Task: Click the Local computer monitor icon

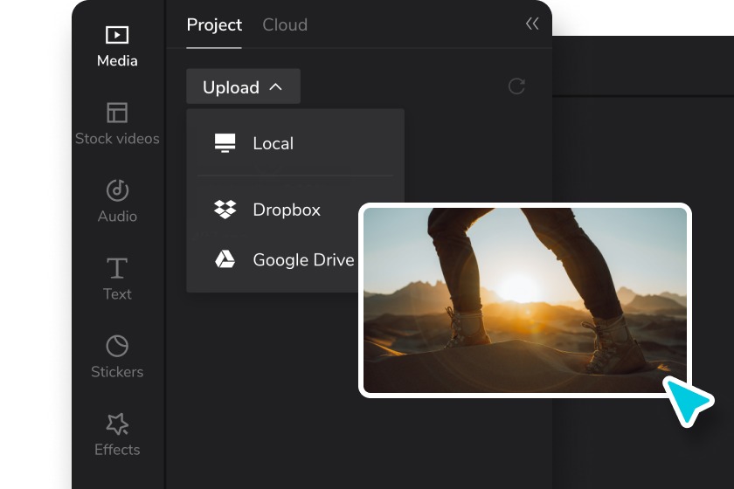Action: (225, 143)
